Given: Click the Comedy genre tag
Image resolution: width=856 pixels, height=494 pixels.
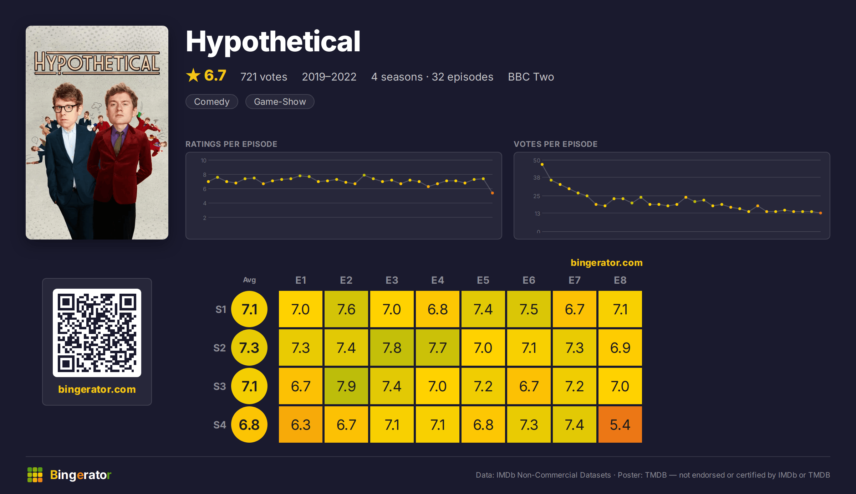Looking at the screenshot, I should pos(212,102).
